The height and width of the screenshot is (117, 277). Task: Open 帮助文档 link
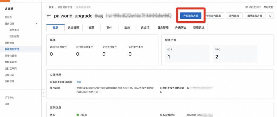pyautogui.click(x=268, y=7)
